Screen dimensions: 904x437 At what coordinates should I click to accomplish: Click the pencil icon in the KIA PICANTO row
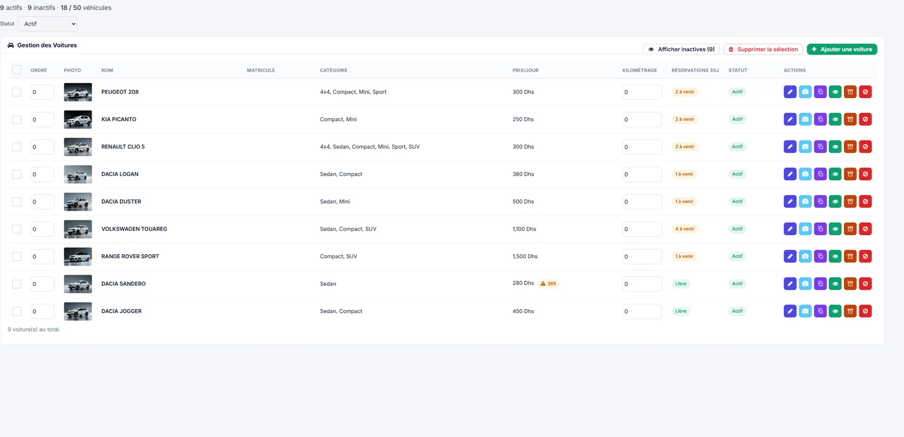790,120
